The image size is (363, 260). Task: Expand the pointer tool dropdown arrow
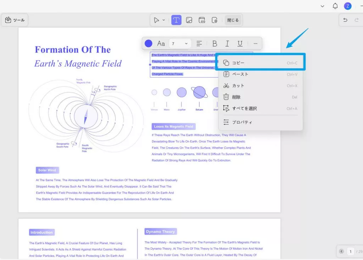(164, 20)
